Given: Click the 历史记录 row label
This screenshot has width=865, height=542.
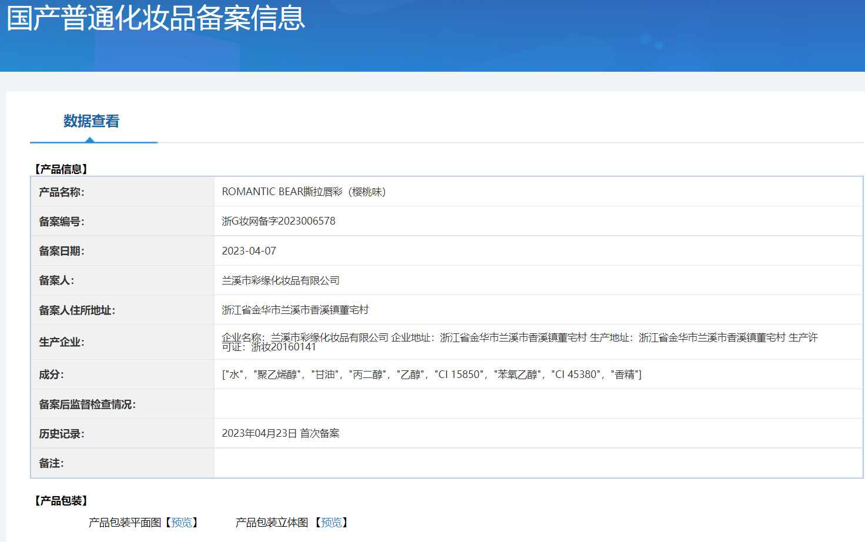Looking at the screenshot, I should tap(62, 434).
